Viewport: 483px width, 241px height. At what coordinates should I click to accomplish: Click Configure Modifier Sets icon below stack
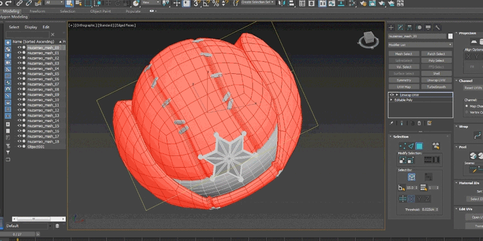pyautogui.click(x=429, y=124)
